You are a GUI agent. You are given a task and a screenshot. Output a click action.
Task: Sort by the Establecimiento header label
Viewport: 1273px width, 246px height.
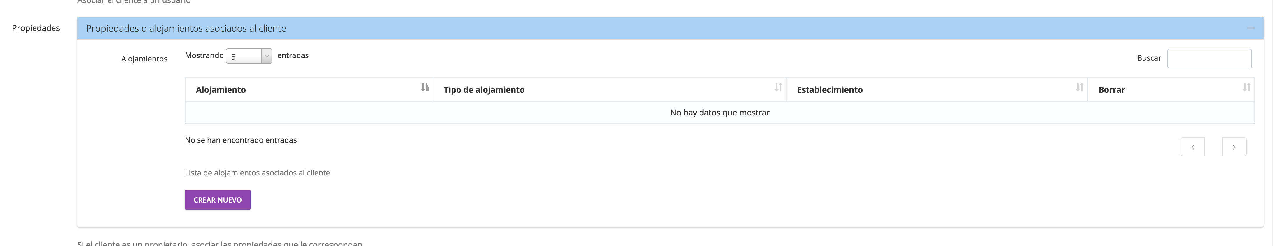click(x=830, y=90)
